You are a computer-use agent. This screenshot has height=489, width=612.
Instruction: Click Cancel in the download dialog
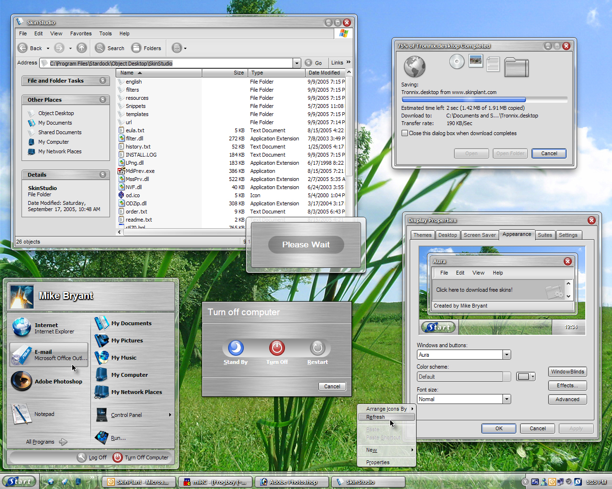(549, 153)
